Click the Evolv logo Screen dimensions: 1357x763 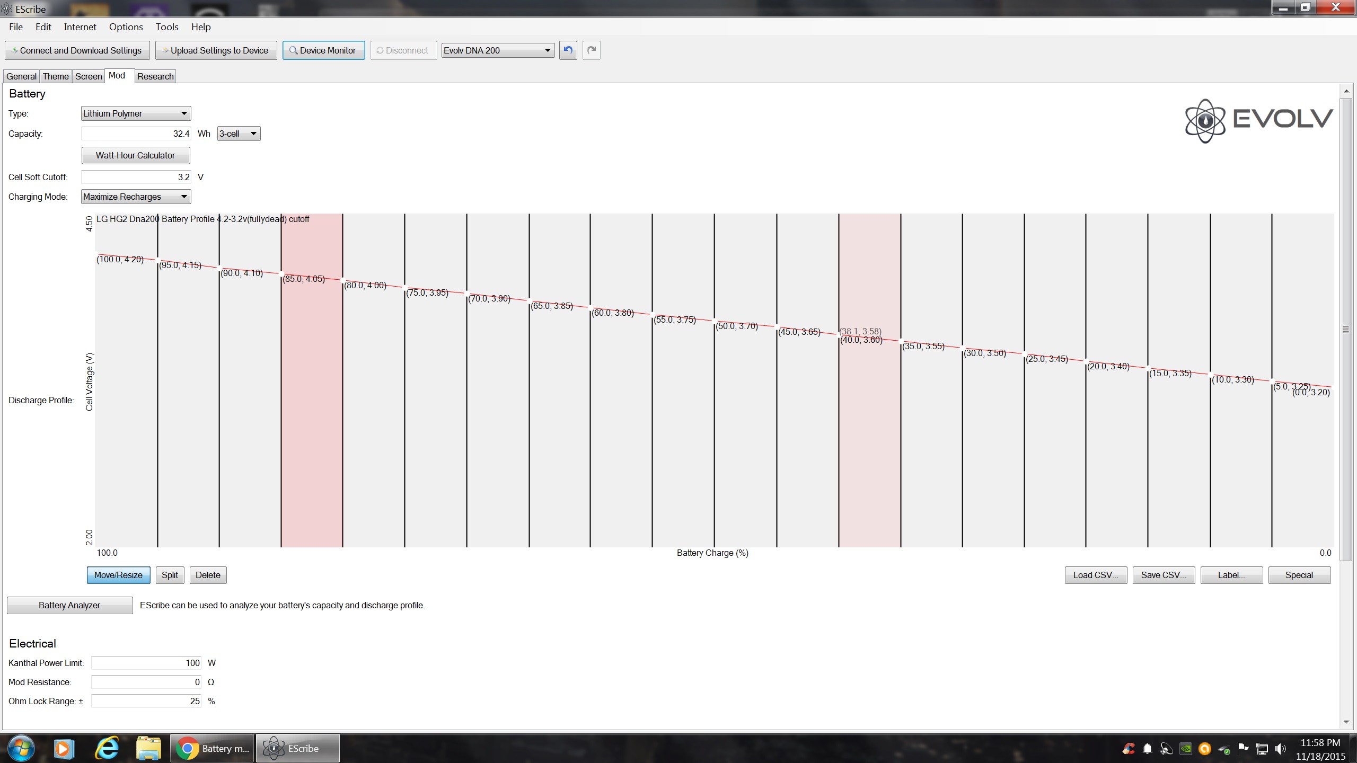tap(1258, 120)
